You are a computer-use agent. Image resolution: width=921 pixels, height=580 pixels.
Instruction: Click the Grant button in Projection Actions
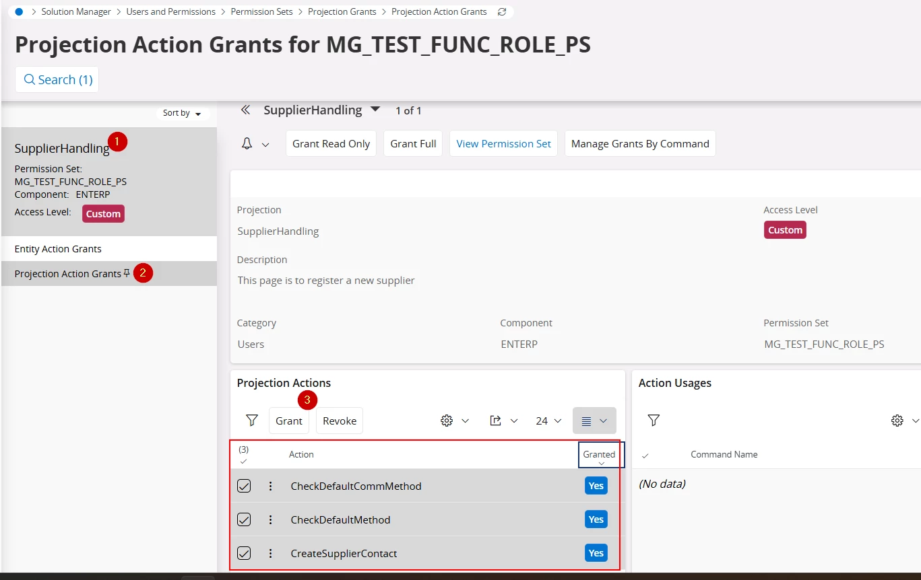tap(289, 421)
